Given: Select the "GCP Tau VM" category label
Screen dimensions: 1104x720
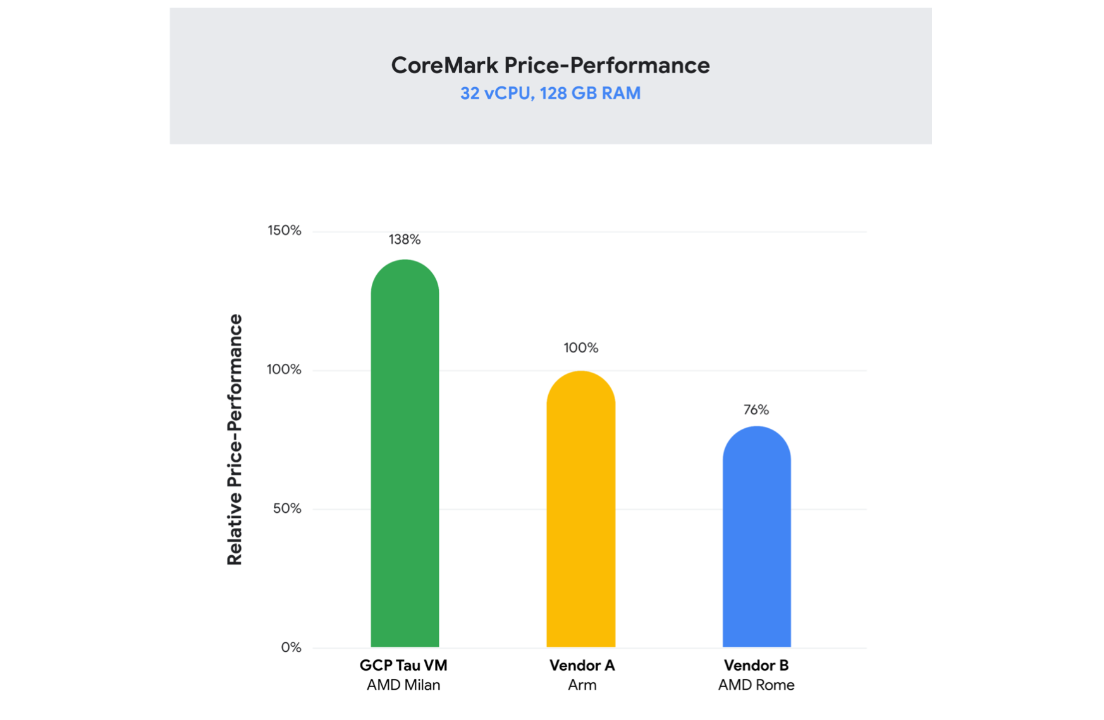Looking at the screenshot, I should coord(403,665).
